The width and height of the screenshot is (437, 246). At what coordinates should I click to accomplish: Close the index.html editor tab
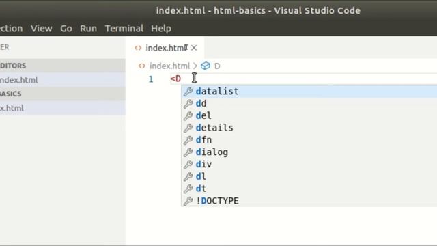tap(194, 48)
